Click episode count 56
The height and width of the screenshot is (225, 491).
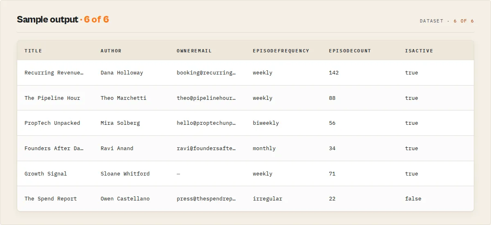pos(332,123)
